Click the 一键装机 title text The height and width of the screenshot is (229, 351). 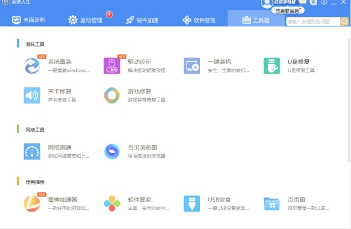click(219, 62)
